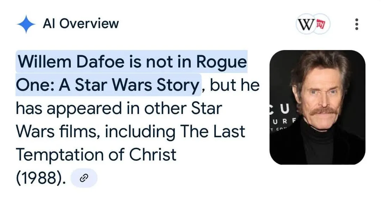Open Willem Dafoe's photo thumbnail

[x=317, y=107]
